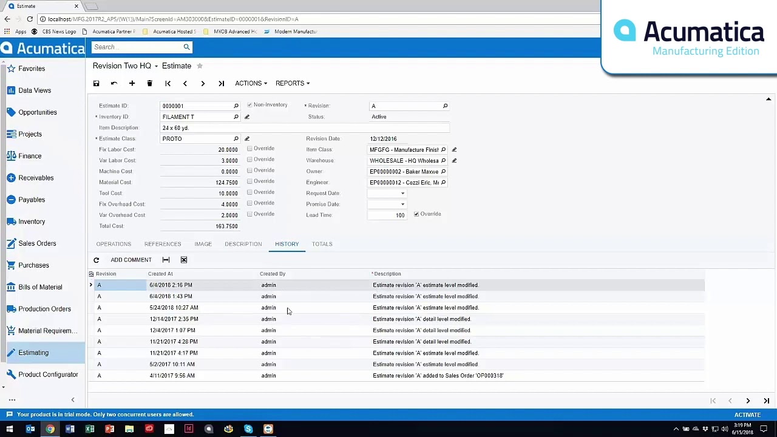Switch to the OPERATIONS tab
The image size is (777, 437).
tap(114, 244)
